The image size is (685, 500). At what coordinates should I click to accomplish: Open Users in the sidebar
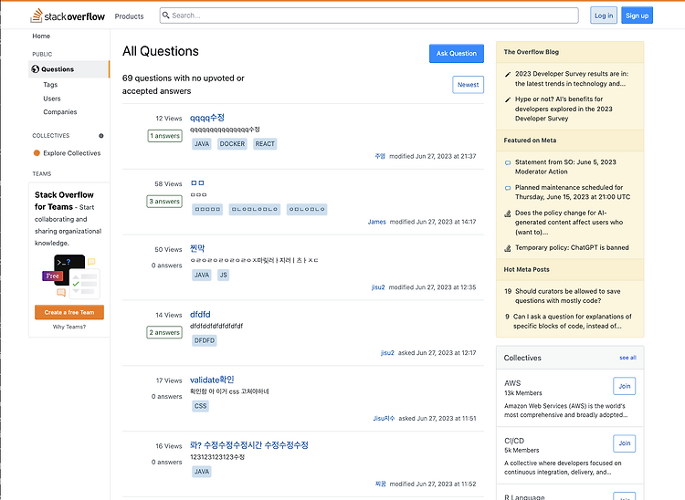52,99
